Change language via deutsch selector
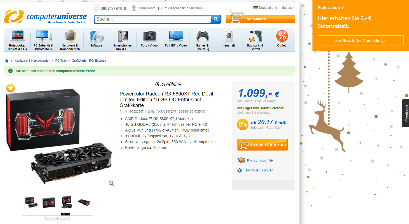This screenshot has height=224, width=409. [x=288, y=8]
